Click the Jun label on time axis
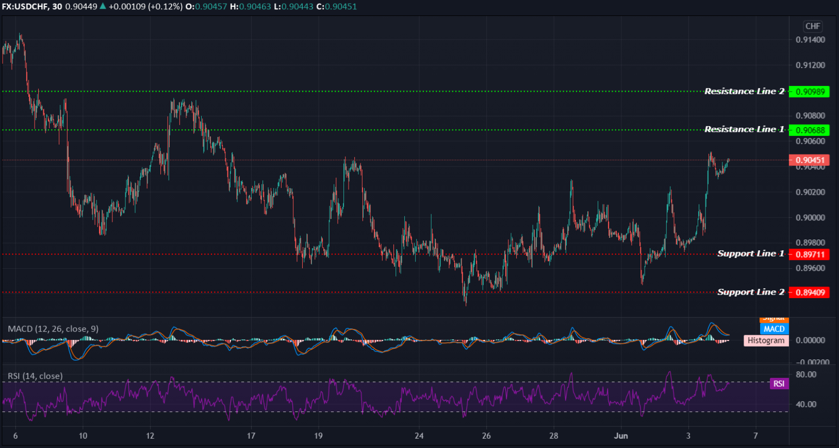Screen dimensions: 839x448 621,436
